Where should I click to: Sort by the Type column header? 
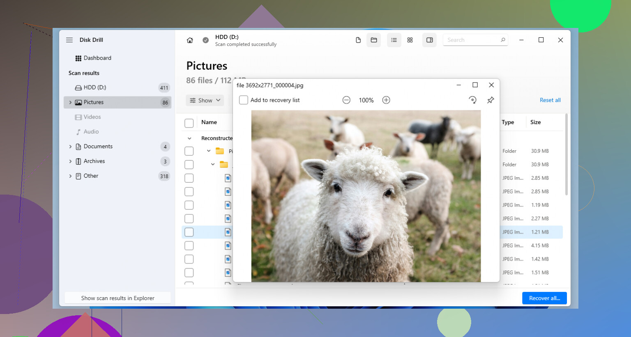pyautogui.click(x=508, y=122)
